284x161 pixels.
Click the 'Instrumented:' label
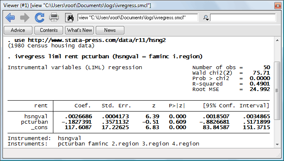[29, 138]
